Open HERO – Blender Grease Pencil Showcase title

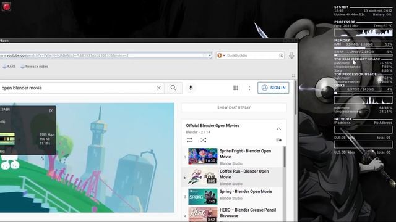pyautogui.click(x=247, y=213)
